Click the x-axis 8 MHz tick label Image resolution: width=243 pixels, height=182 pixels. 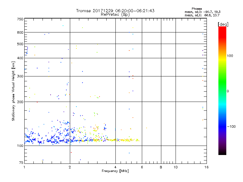coord(161,167)
